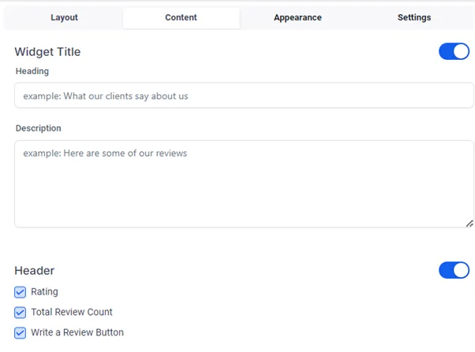This screenshot has height=352, width=475.
Task: Focus the Description text area
Action: [x=244, y=183]
